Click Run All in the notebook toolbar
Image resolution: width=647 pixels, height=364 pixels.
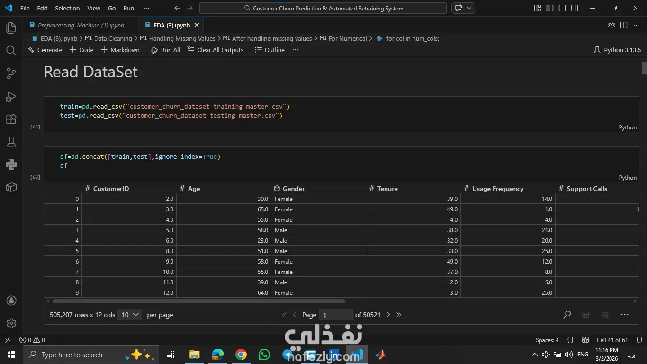(166, 50)
